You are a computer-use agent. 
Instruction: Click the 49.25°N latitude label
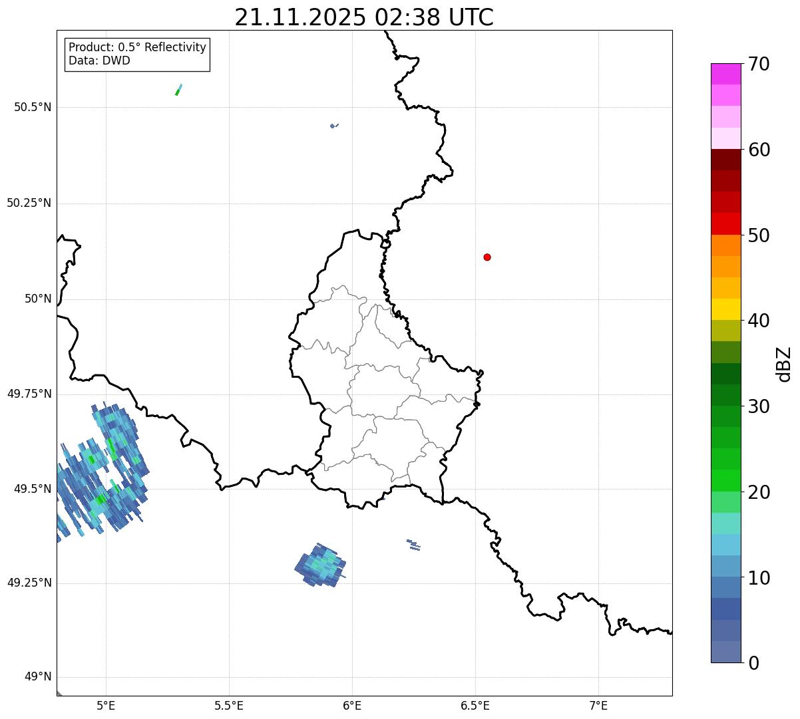tap(29, 583)
